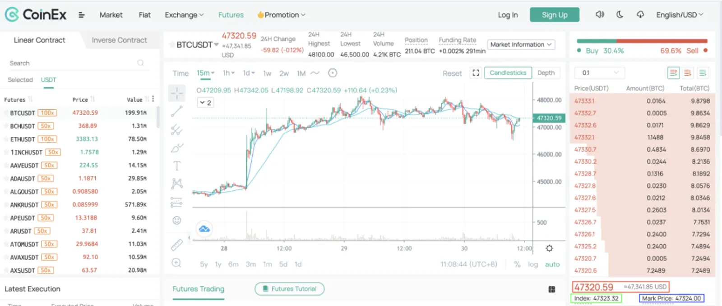Open chart axis settings gear icon
722x306 pixels.
click(x=549, y=248)
